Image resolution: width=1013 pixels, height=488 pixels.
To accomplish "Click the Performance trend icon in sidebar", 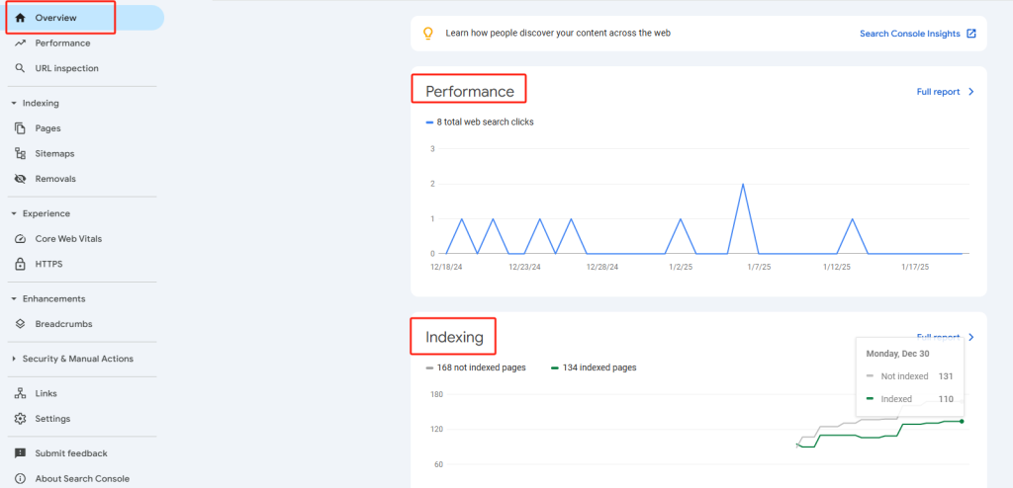I will pos(20,42).
